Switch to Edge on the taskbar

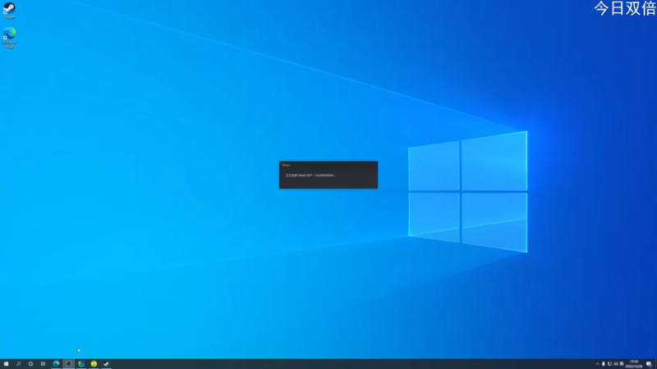click(x=56, y=364)
